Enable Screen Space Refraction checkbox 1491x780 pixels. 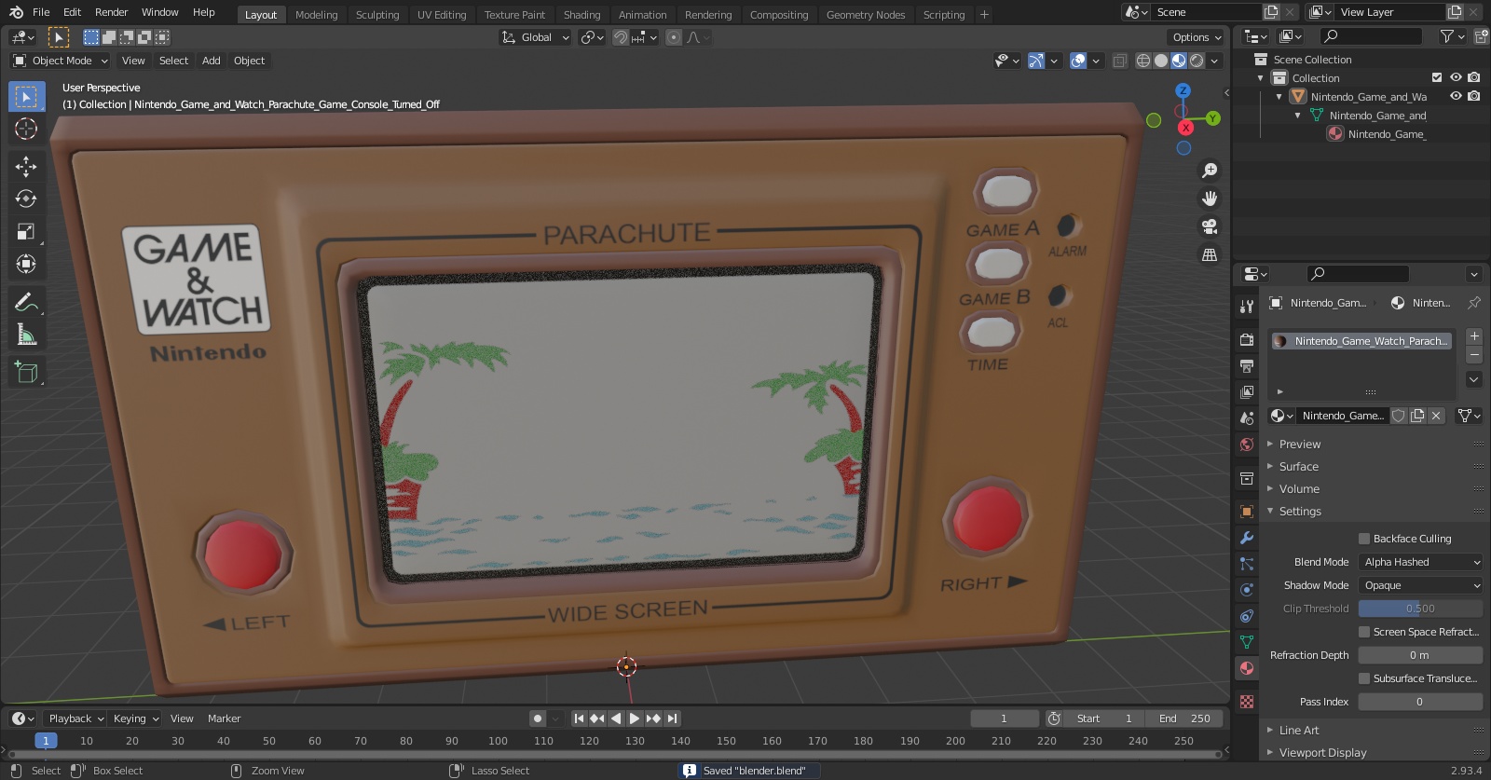tap(1364, 632)
